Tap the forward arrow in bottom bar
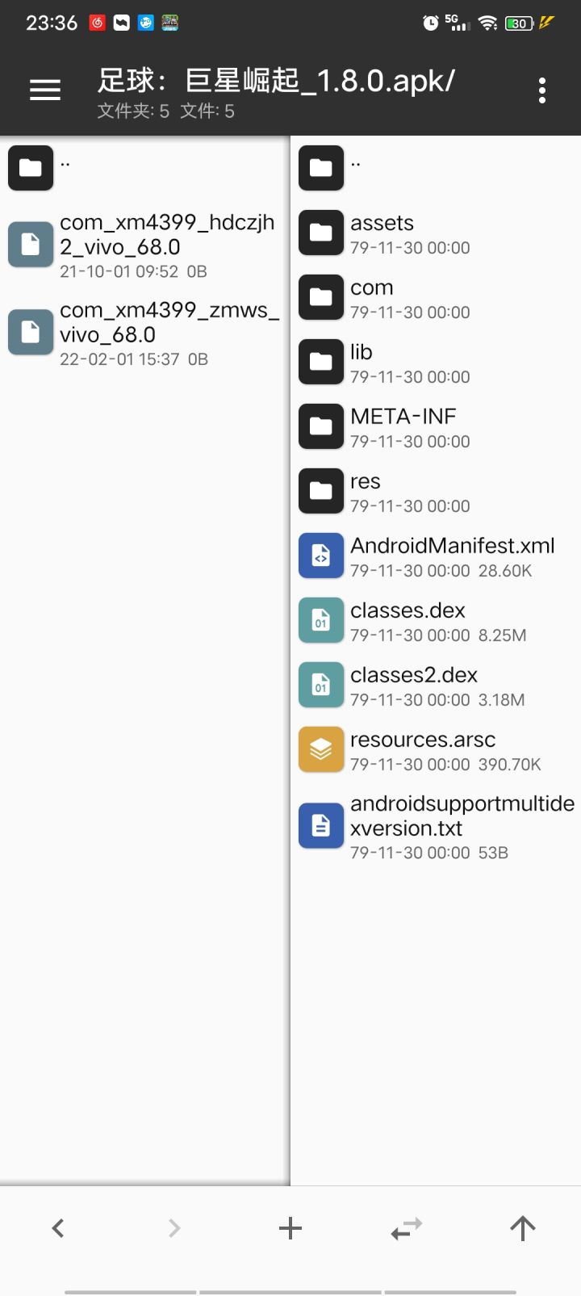 click(x=174, y=1228)
